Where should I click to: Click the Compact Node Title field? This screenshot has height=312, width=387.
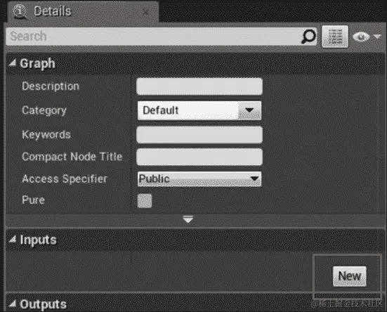[x=199, y=157]
